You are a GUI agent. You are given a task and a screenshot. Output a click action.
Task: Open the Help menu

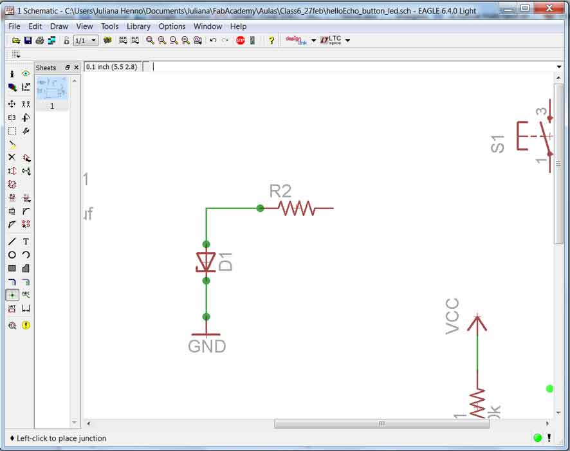238,26
